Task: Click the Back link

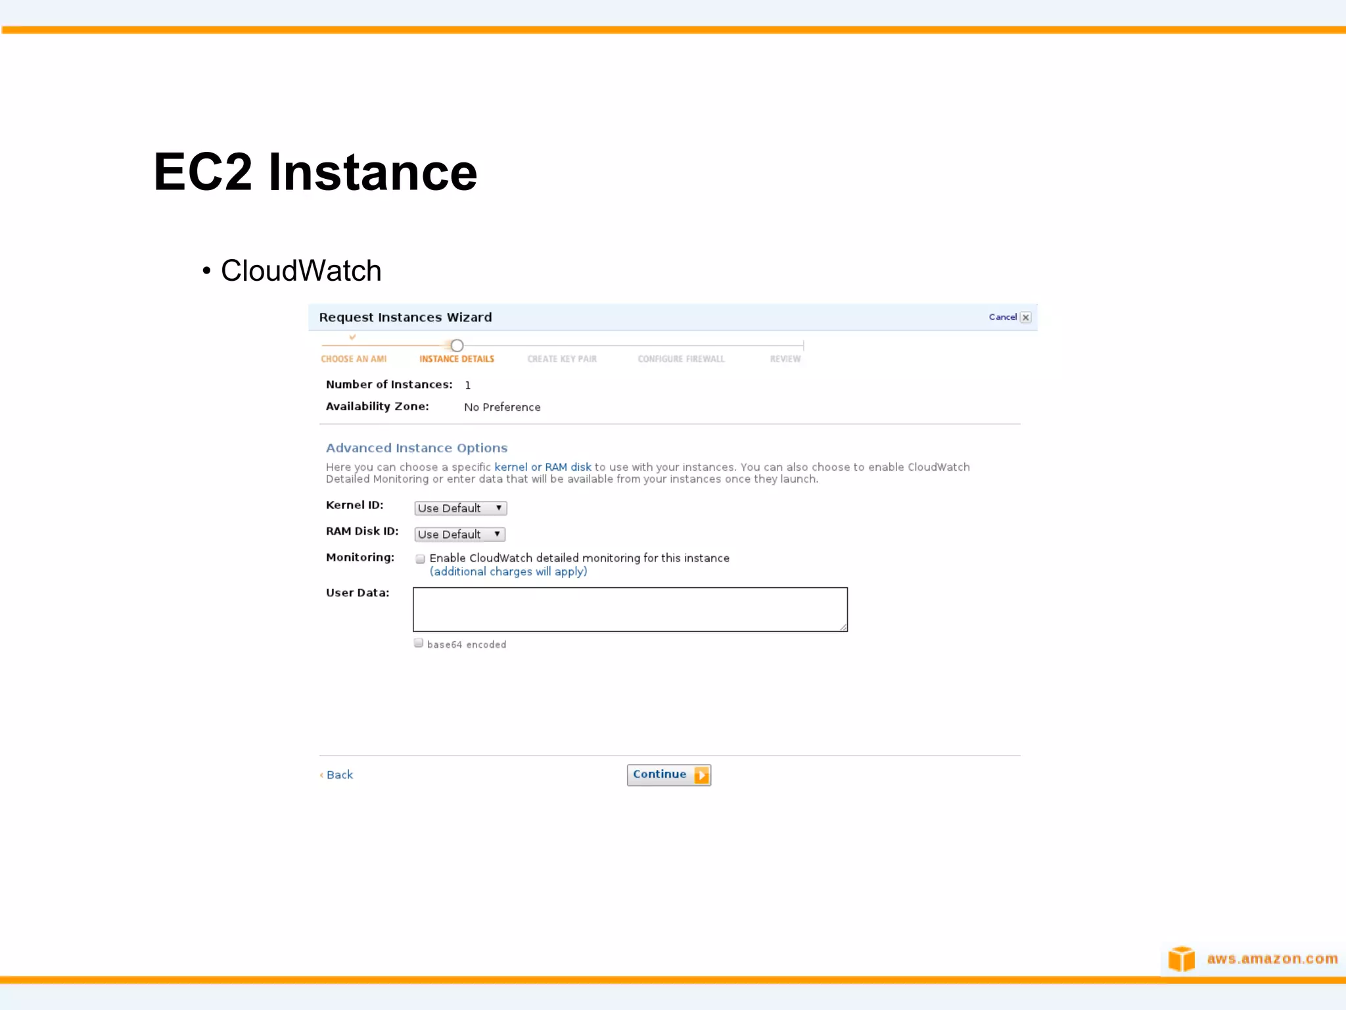Action: click(340, 775)
